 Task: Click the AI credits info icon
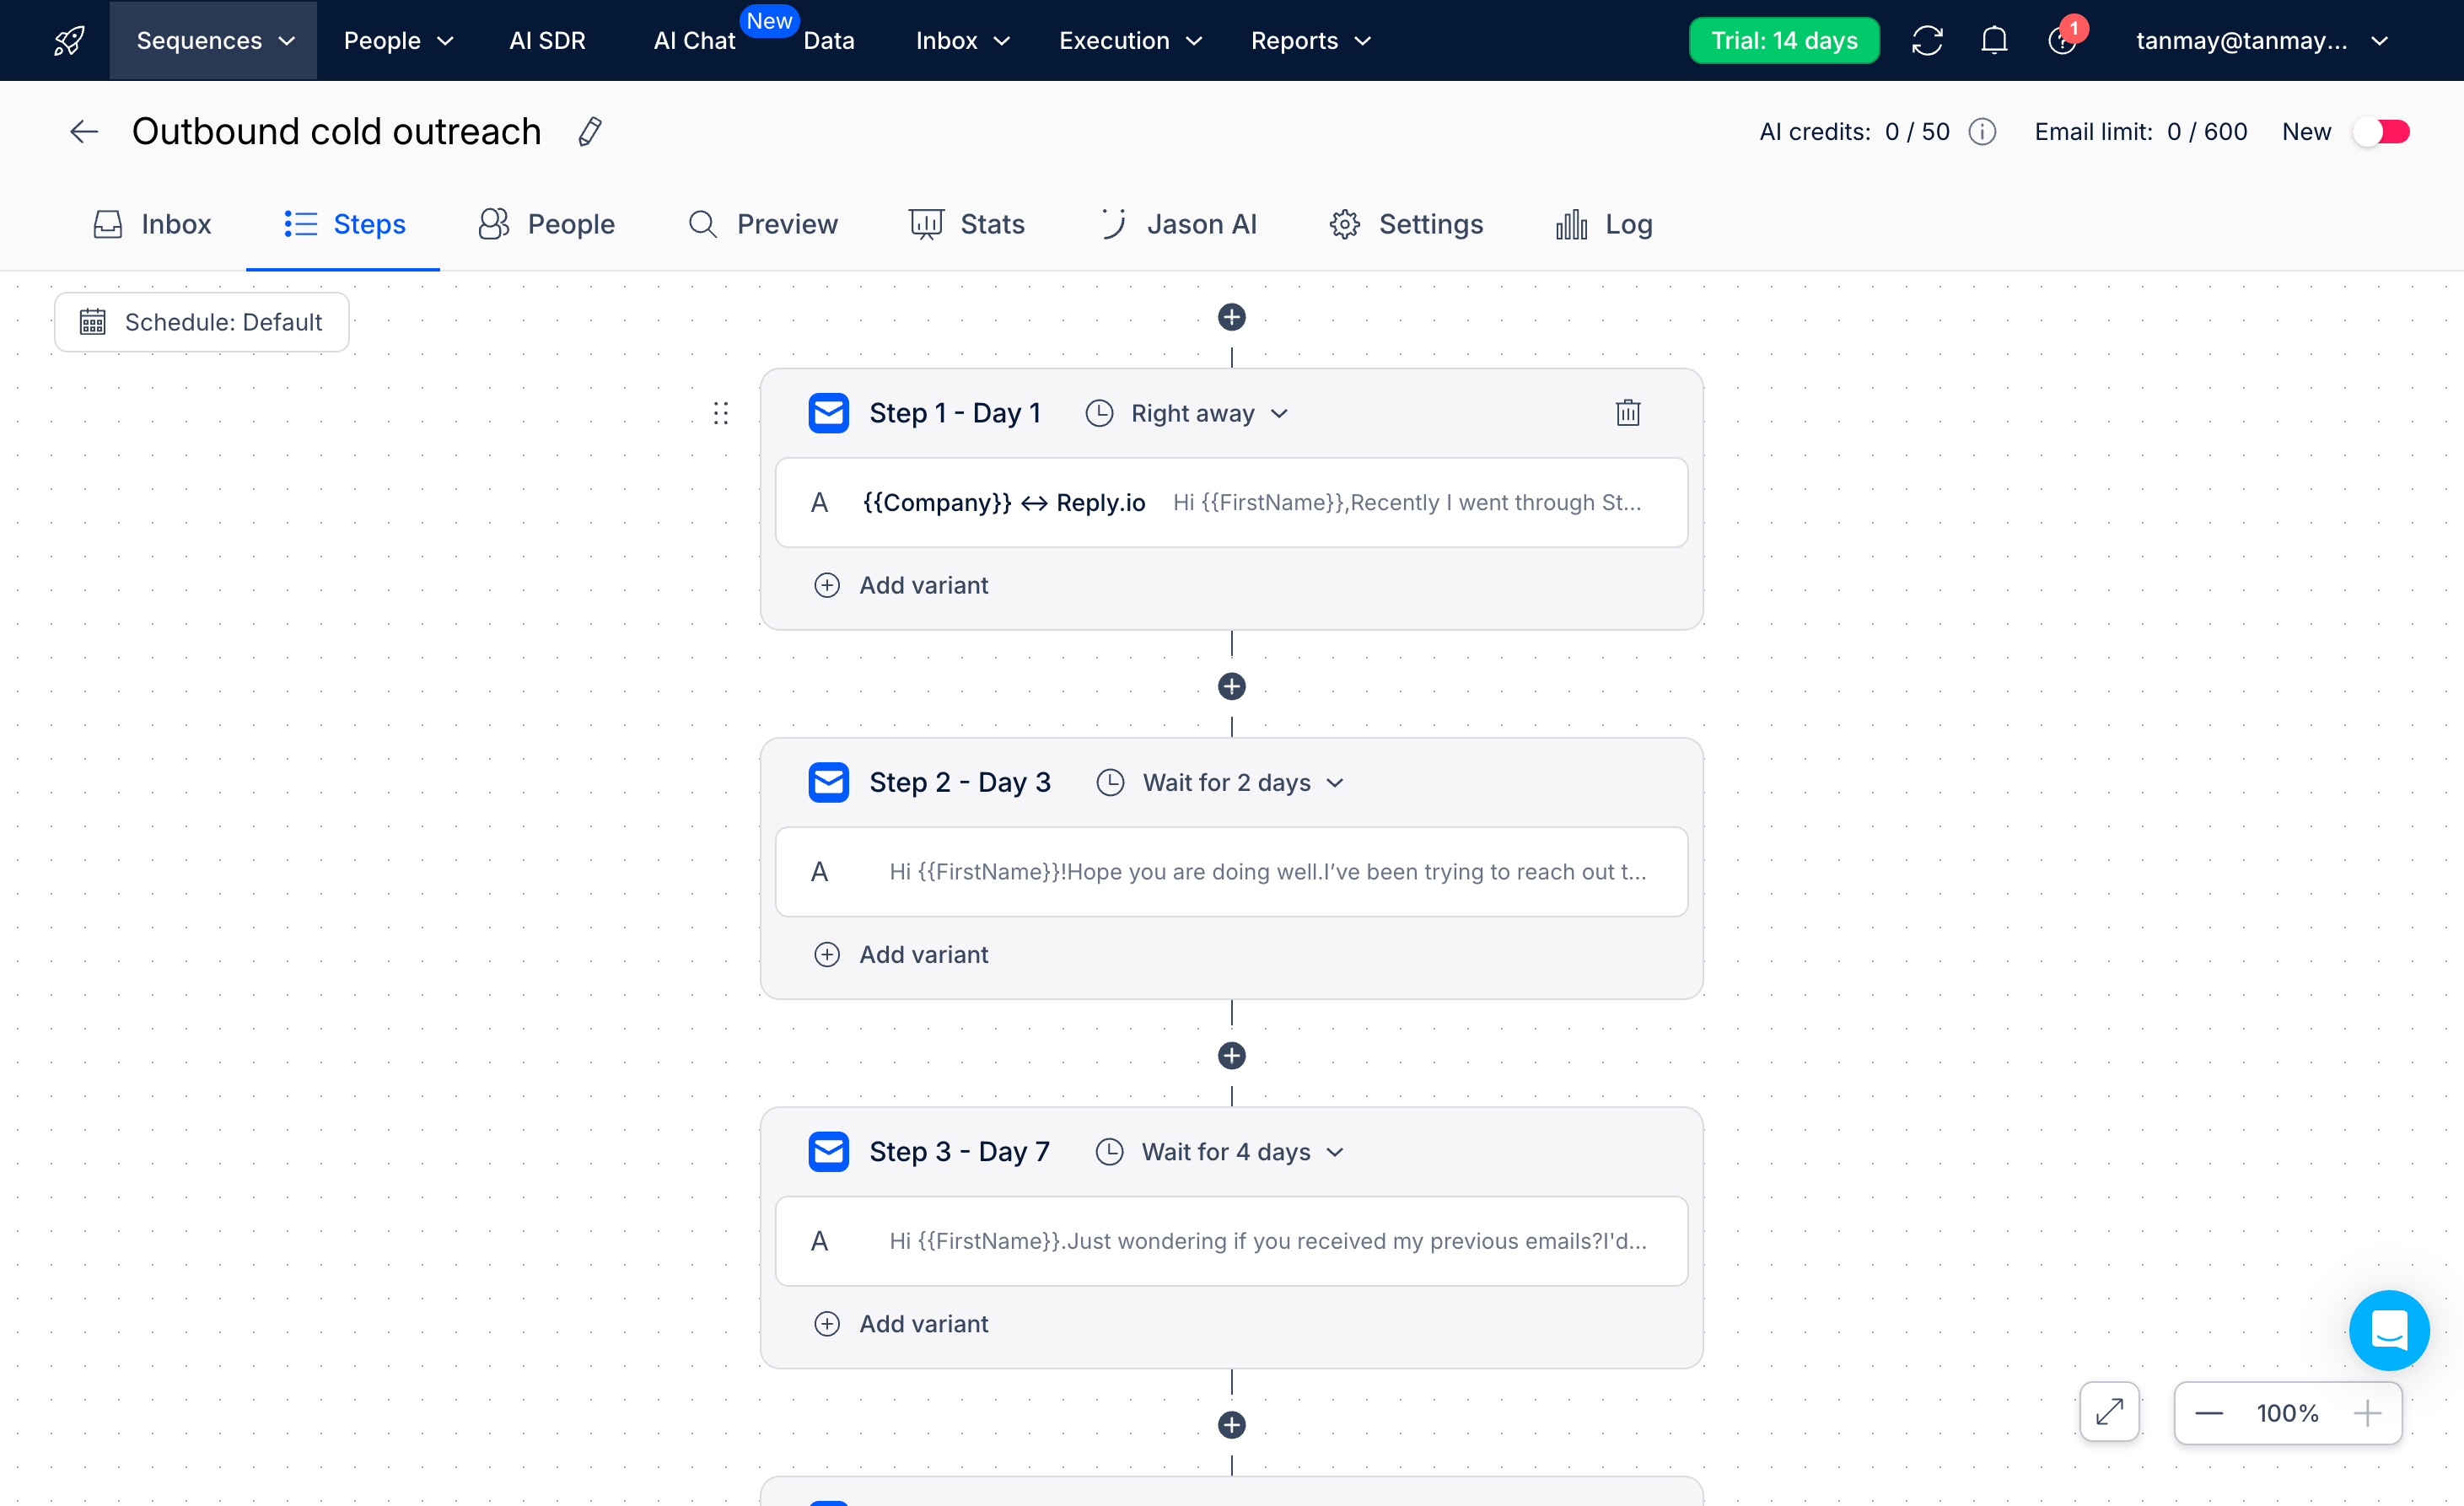coord(1982,132)
